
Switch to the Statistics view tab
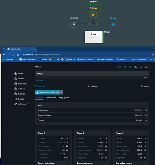(x=39, y=98)
